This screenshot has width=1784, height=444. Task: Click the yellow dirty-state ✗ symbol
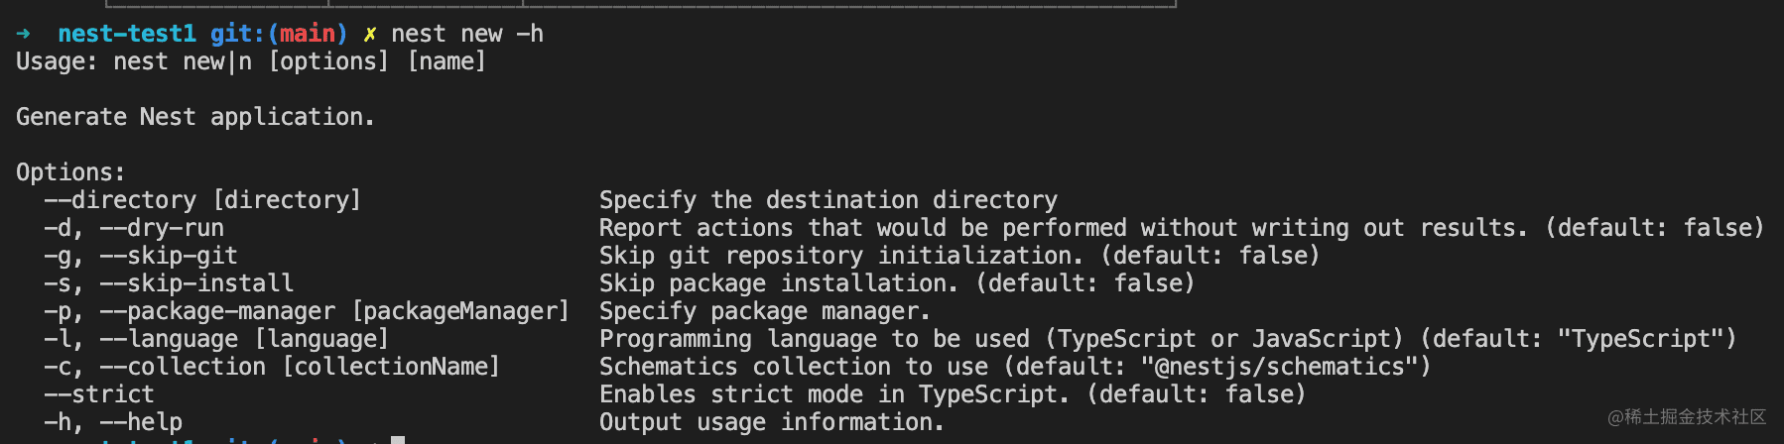[369, 35]
